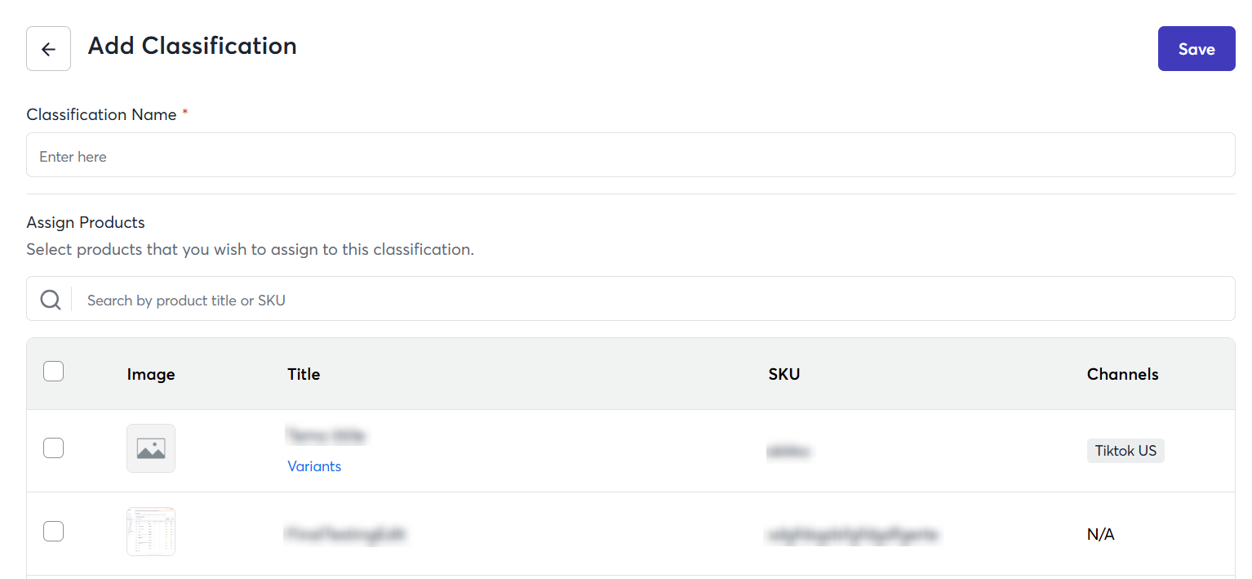The image size is (1252, 579).
Task: Click the N/A channel value
Action: click(1100, 534)
